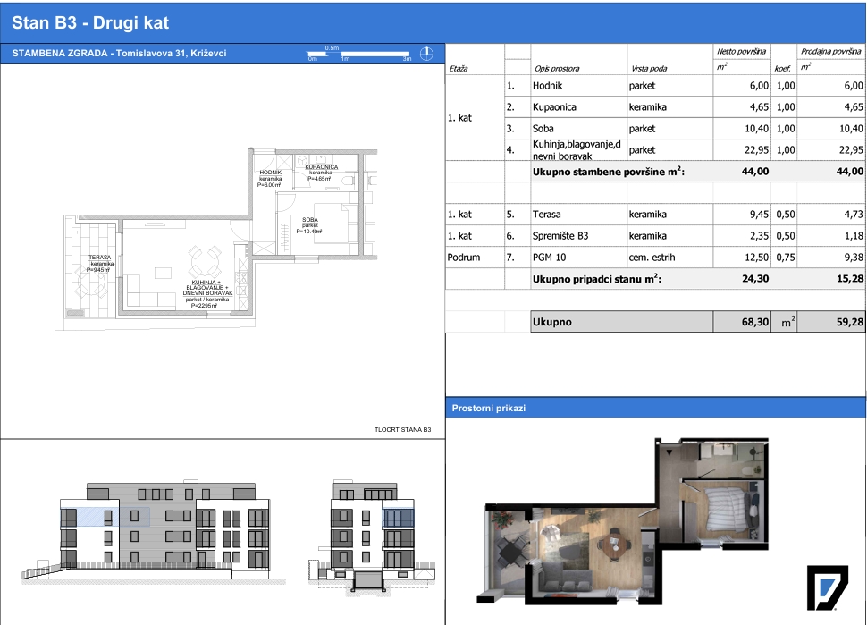
Task: Click 'TERASA' room label on floor plan
Action: [x=99, y=258]
